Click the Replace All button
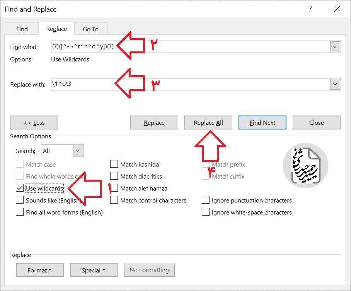 pyautogui.click(x=208, y=123)
